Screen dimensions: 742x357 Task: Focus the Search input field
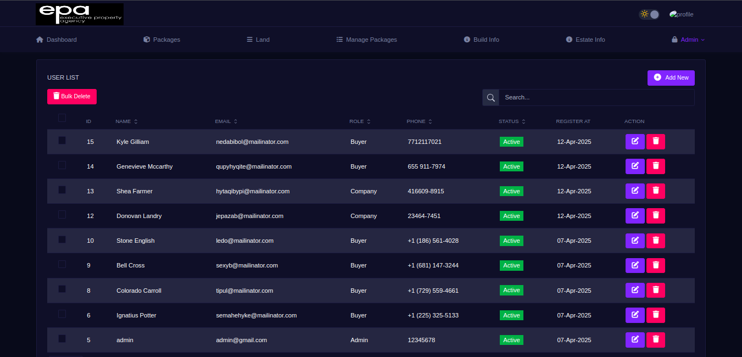pos(596,97)
